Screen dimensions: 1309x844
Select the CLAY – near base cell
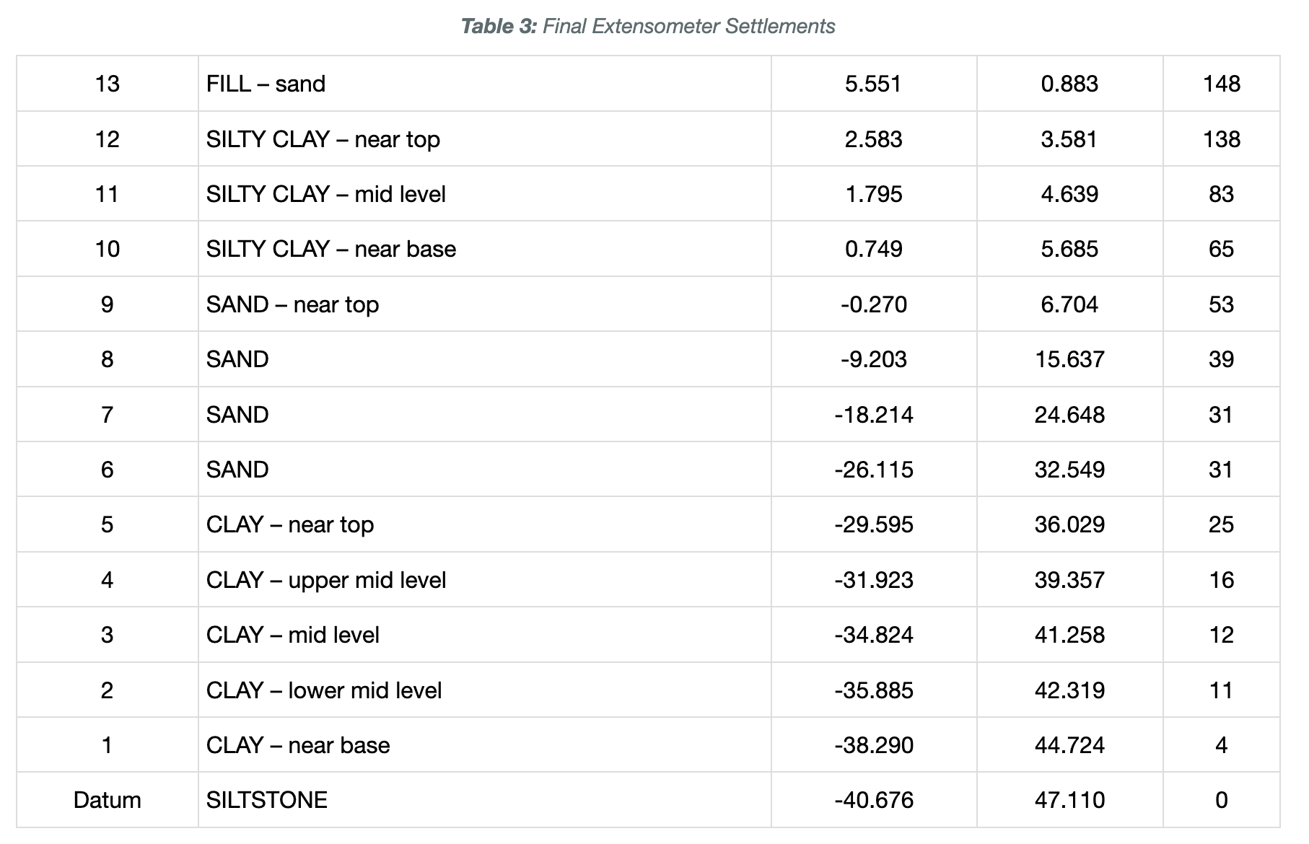click(x=485, y=745)
